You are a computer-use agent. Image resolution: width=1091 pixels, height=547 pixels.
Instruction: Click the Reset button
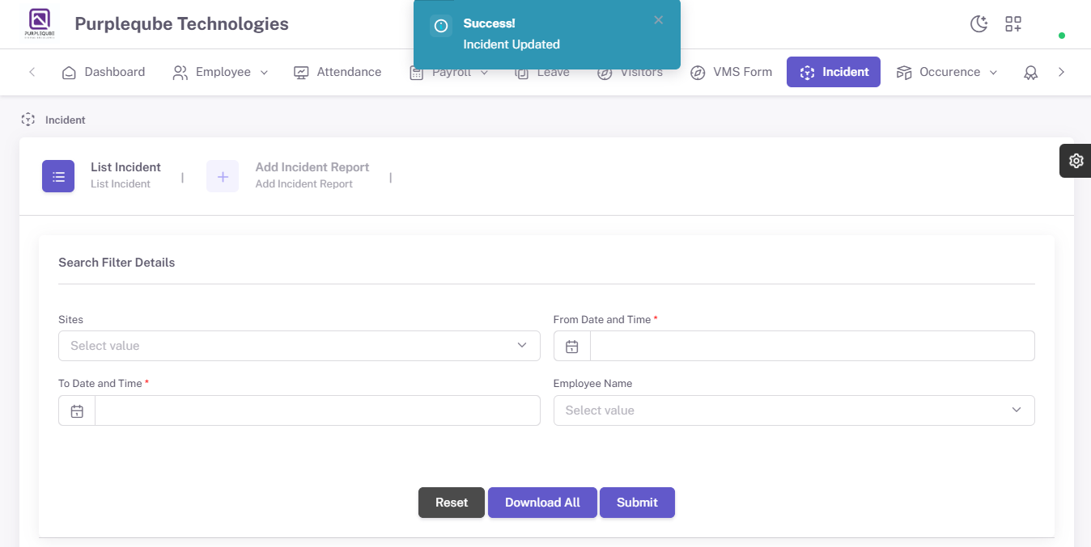pos(452,503)
